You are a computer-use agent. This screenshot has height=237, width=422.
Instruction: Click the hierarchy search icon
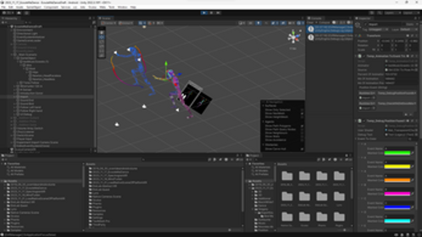click(94, 23)
